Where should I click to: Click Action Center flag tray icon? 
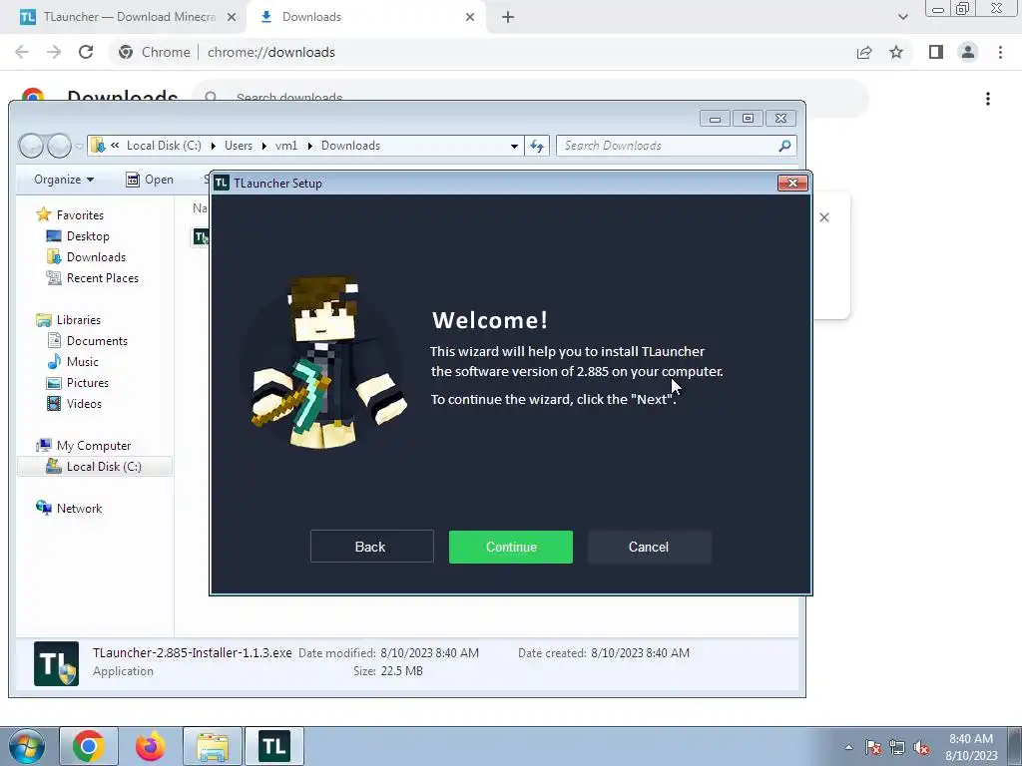(x=872, y=747)
